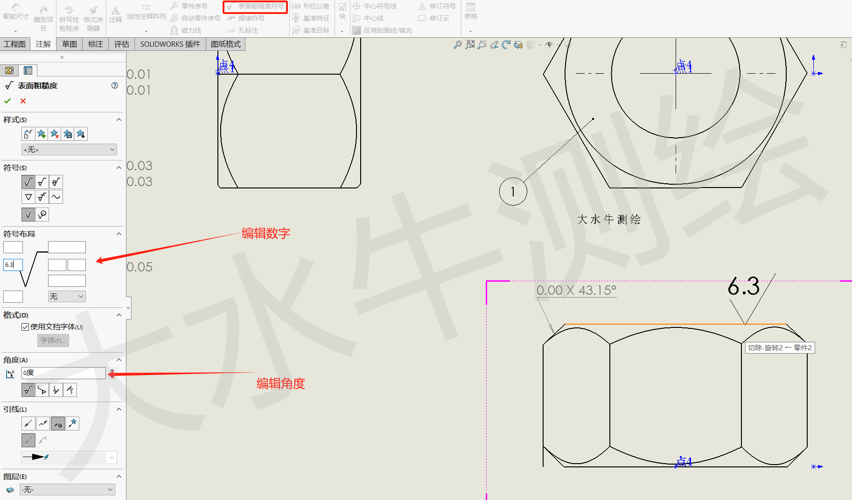Toggle the machining required symbol
This screenshot has width=852, height=500.
click(x=42, y=182)
